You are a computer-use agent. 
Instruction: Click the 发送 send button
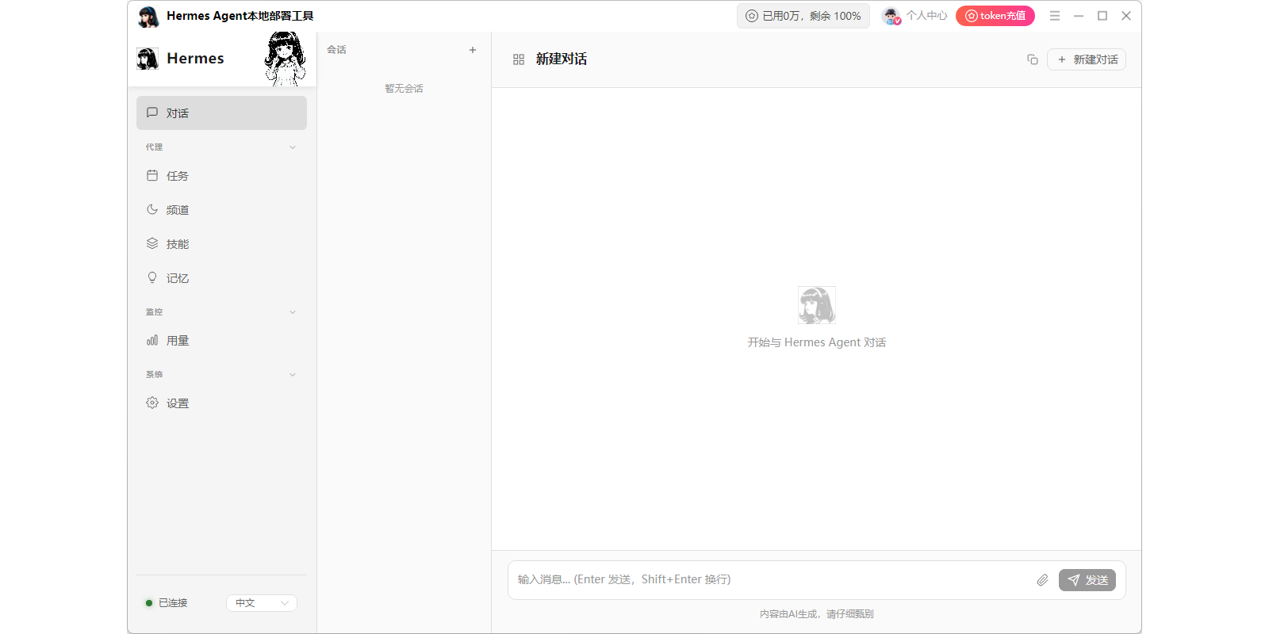coord(1087,580)
